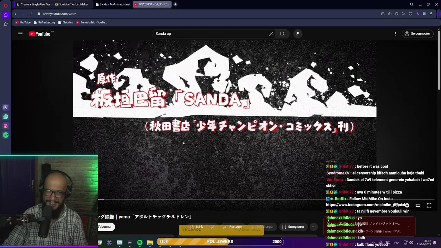Viewport: 441px width, 248px height.
Task: Like the video showing 8,3 k
Action: tap(196, 227)
